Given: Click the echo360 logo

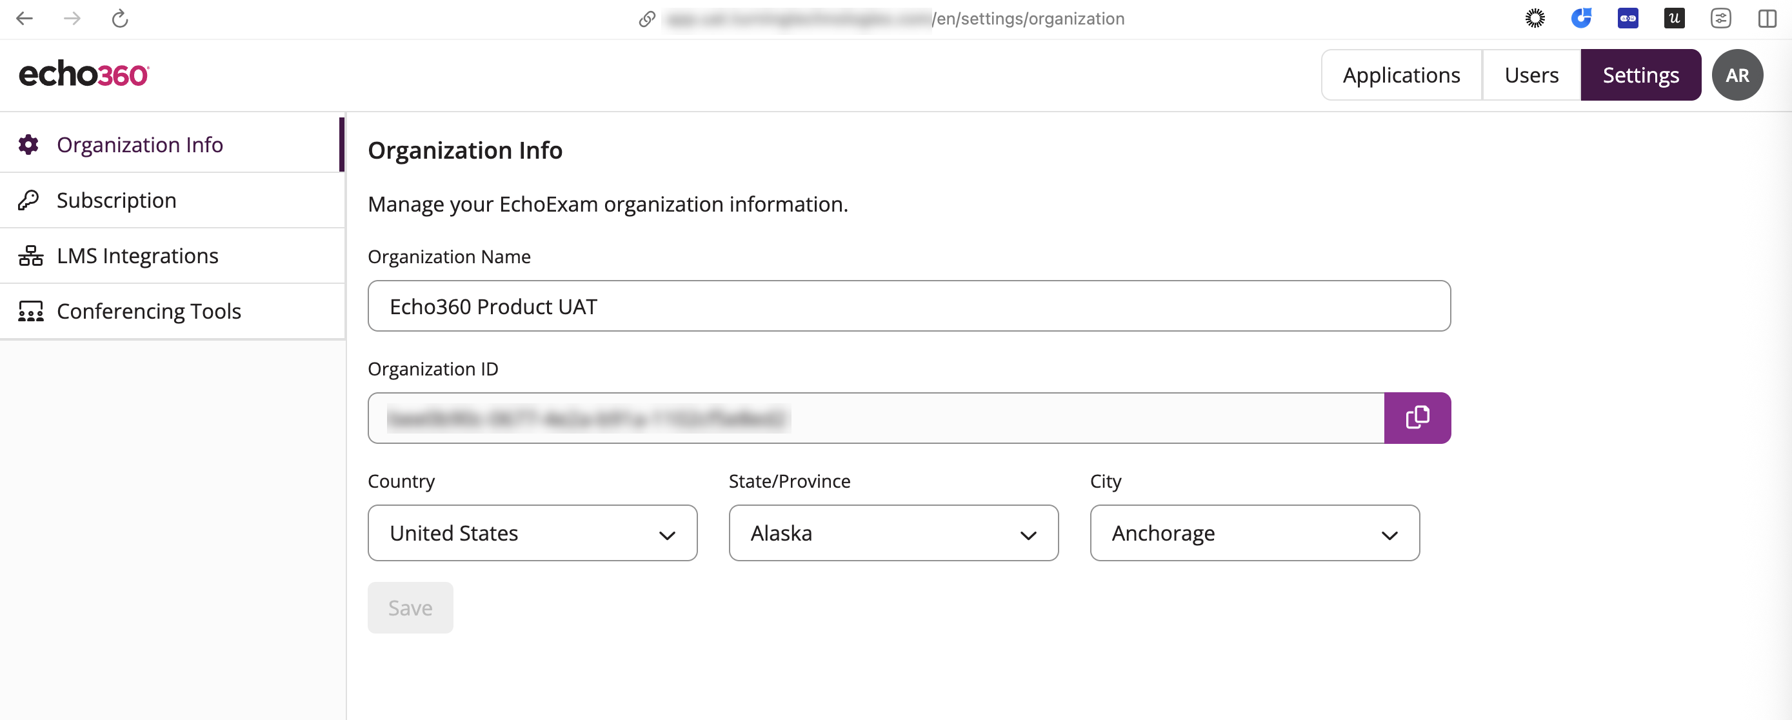Looking at the screenshot, I should (x=83, y=74).
